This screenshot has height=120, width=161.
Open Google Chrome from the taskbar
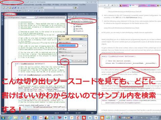coord(29,118)
